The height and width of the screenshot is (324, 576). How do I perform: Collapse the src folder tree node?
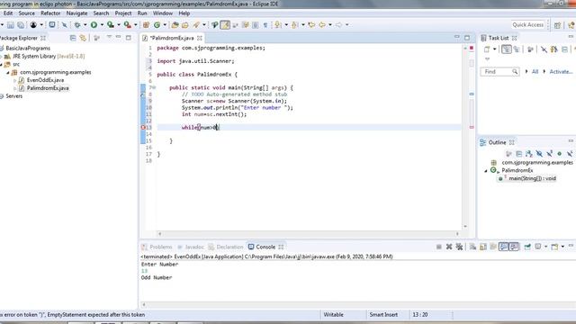coord(2,64)
